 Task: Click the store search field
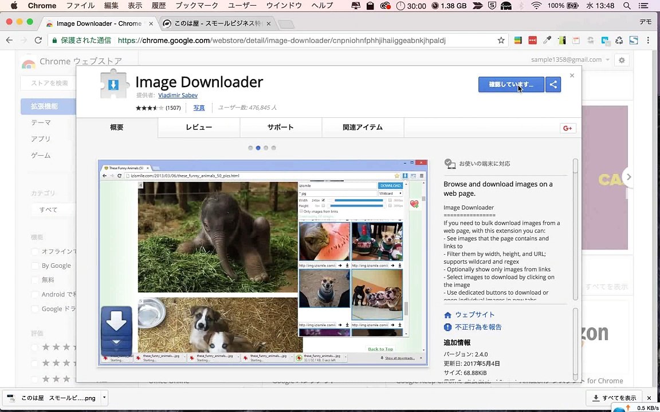coord(48,83)
